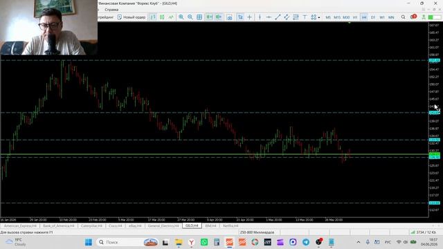Switch chart to bar chart display
Screen dimensions: 443x249
(153, 17)
